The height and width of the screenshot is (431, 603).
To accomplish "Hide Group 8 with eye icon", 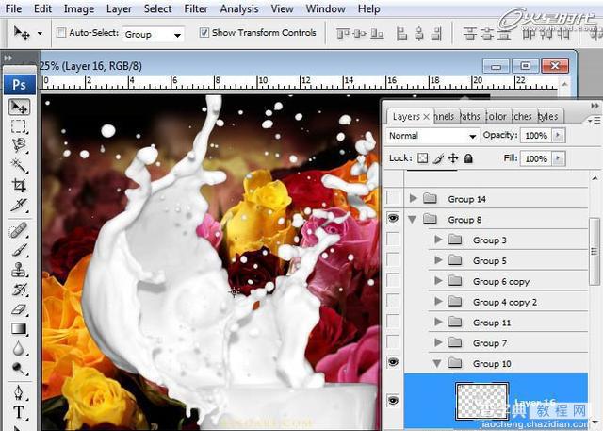I will [x=393, y=218].
